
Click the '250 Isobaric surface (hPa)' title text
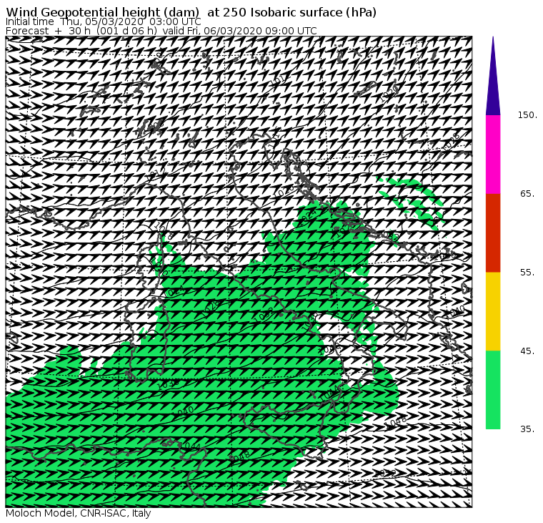tap(299, 13)
